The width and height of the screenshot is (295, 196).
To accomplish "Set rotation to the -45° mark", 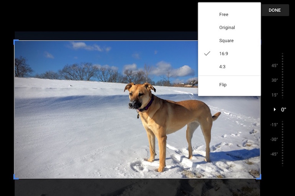I will click(274, 154).
